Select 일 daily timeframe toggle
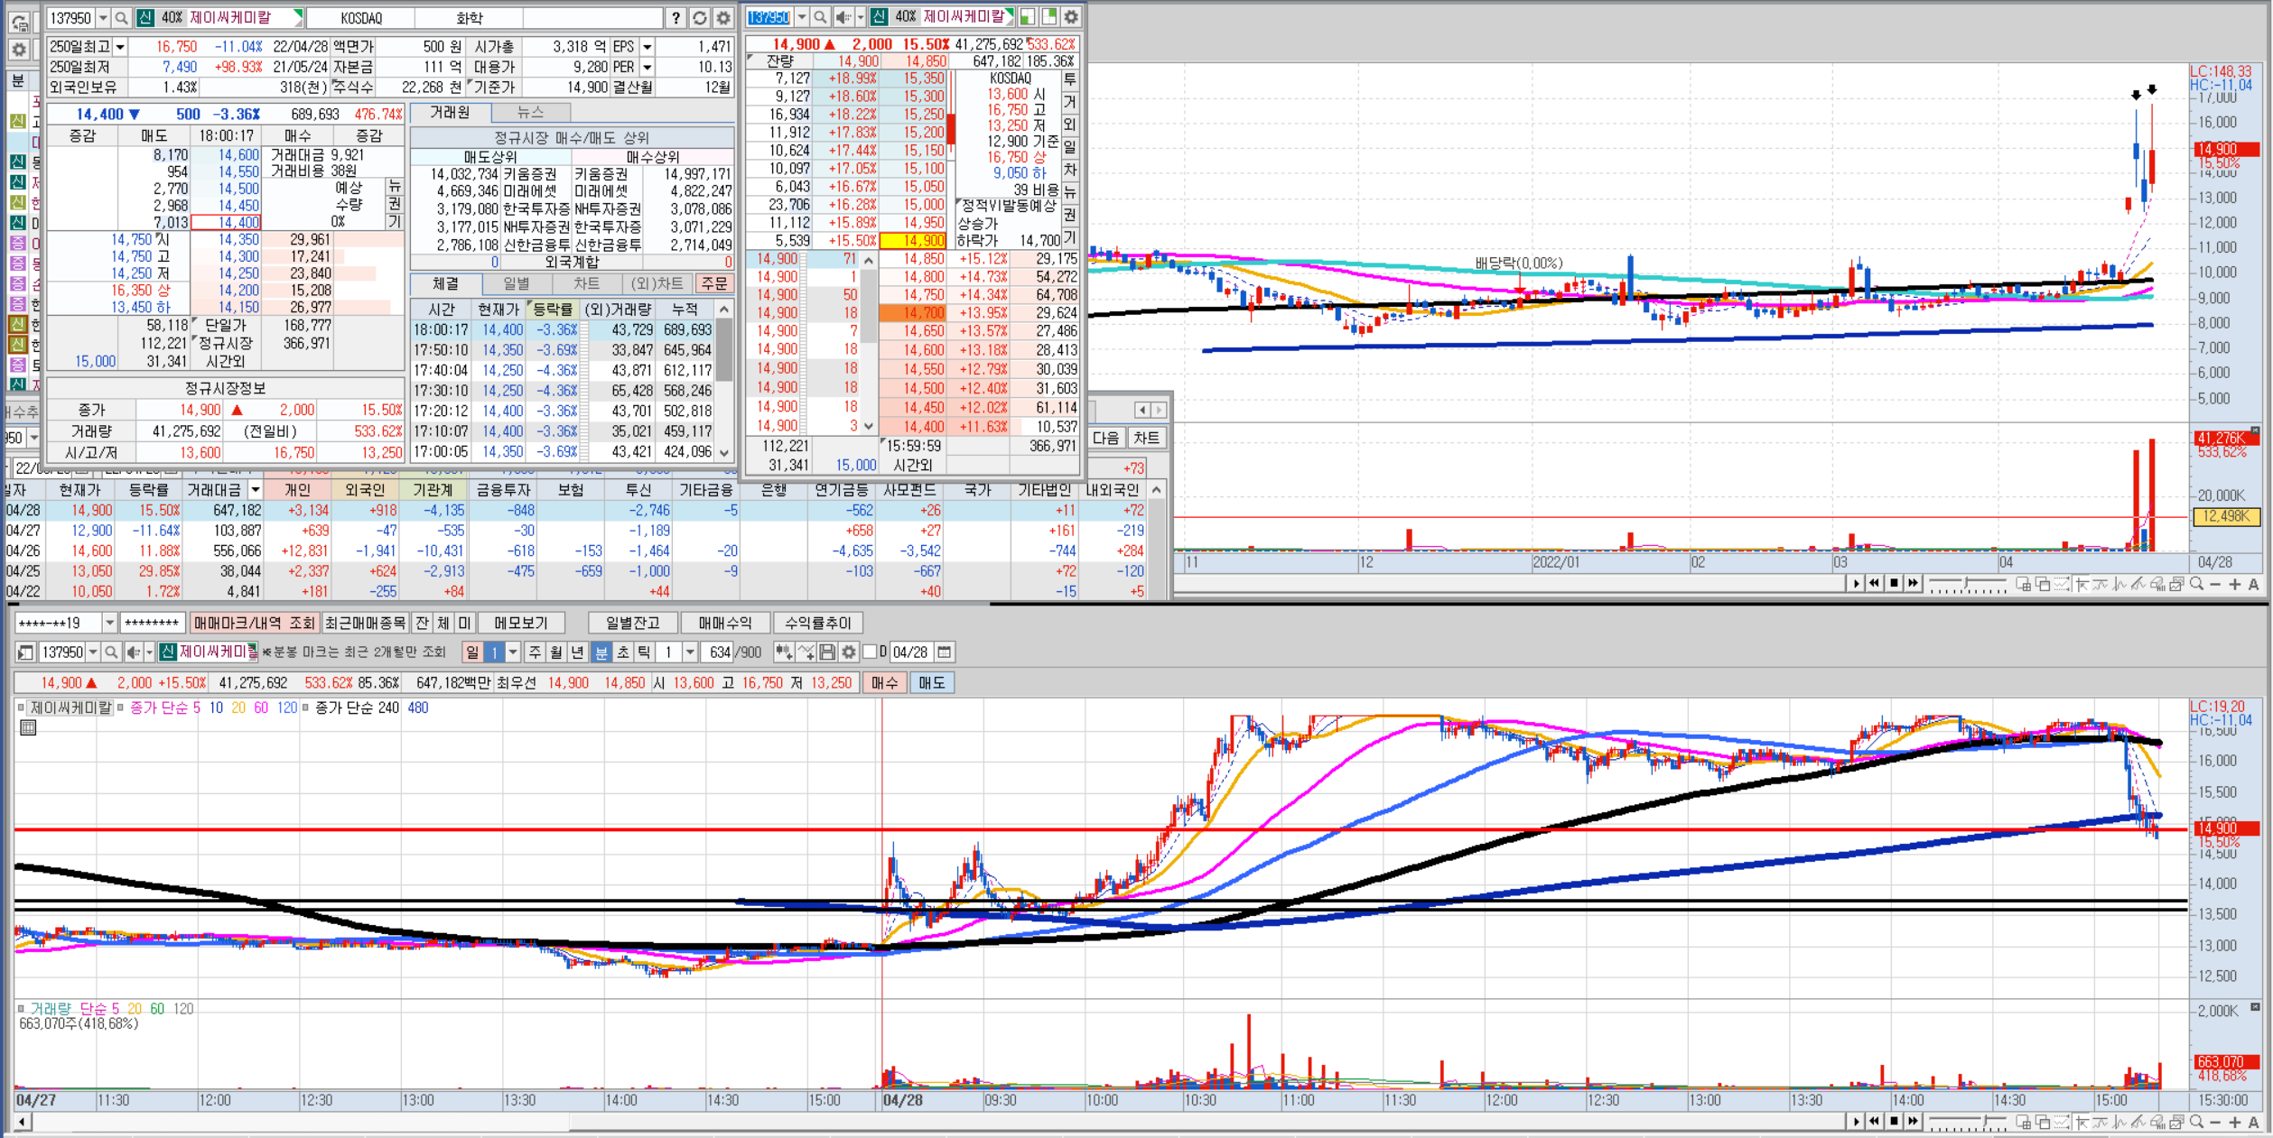Viewport: 2273px width, 1138px height. (472, 652)
